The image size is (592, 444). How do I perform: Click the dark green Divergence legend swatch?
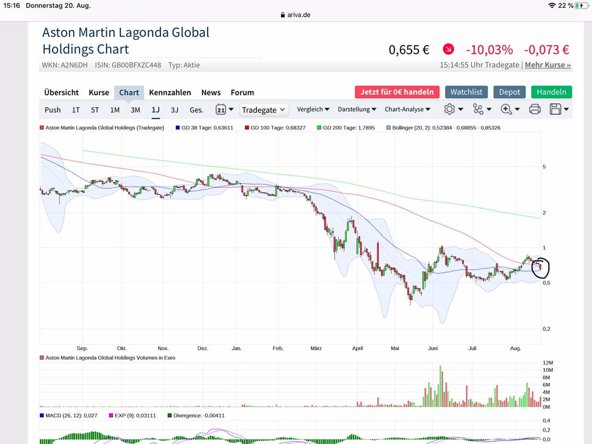coord(170,415)
